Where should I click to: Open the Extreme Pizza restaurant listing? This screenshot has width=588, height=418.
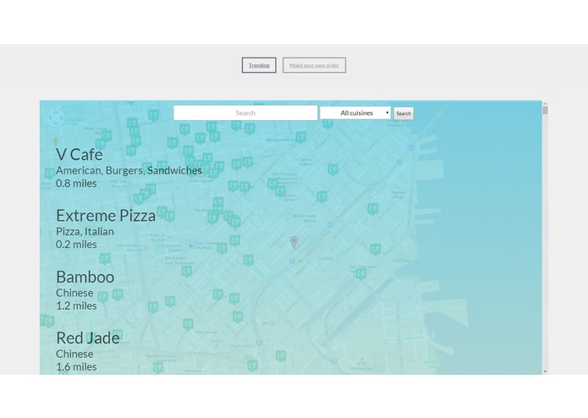106,216
